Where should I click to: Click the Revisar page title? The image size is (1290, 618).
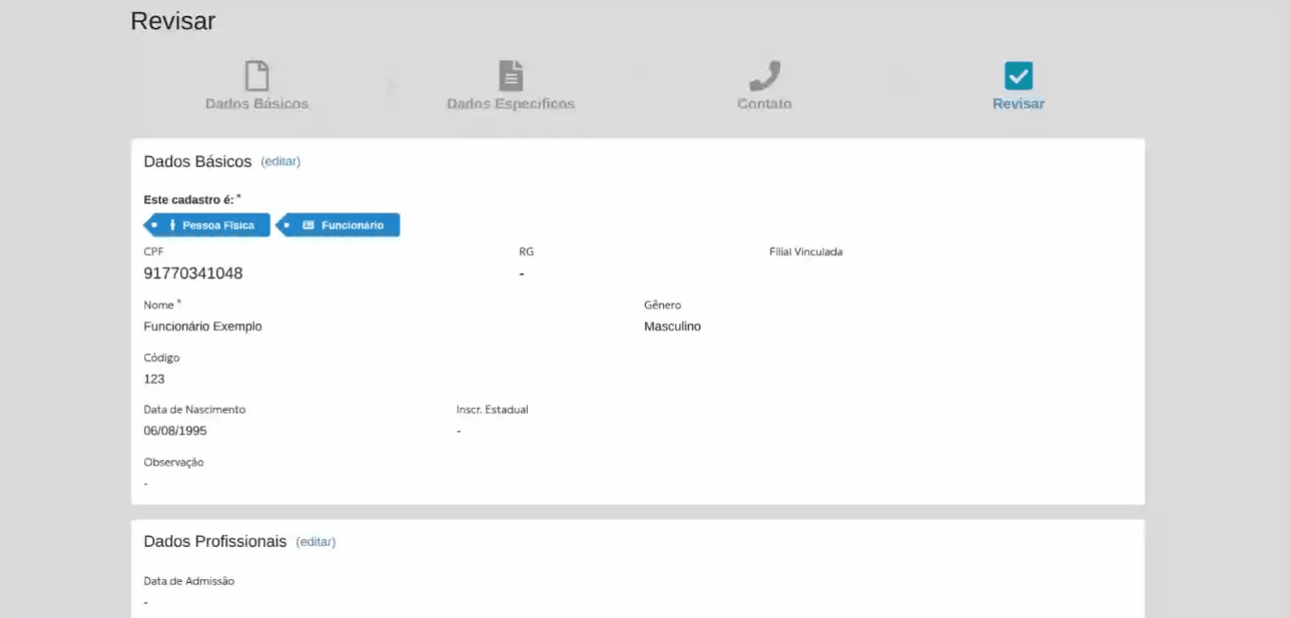tap(173, 21)
